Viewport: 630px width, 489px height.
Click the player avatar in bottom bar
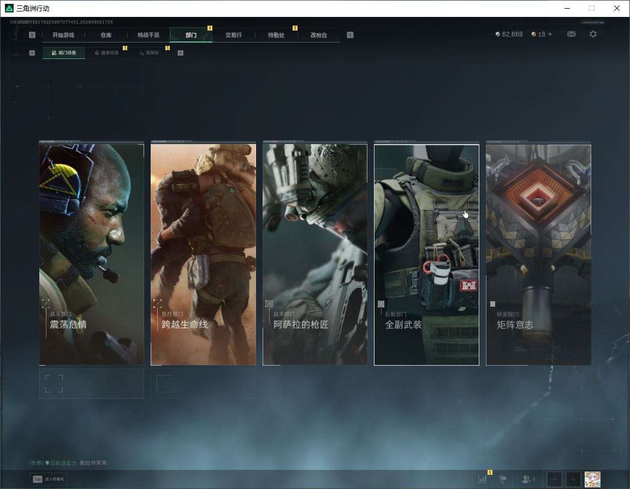(593, 479)
